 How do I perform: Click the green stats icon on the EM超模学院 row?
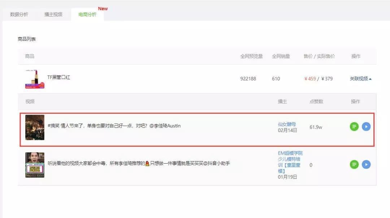coord(354,164)
